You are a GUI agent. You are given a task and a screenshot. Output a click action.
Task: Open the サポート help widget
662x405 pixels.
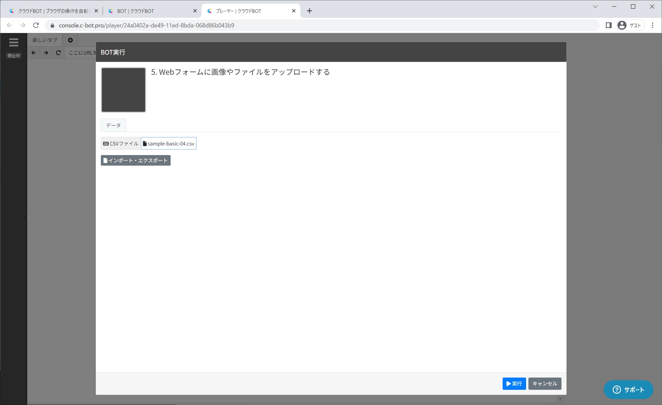point(628,389)
